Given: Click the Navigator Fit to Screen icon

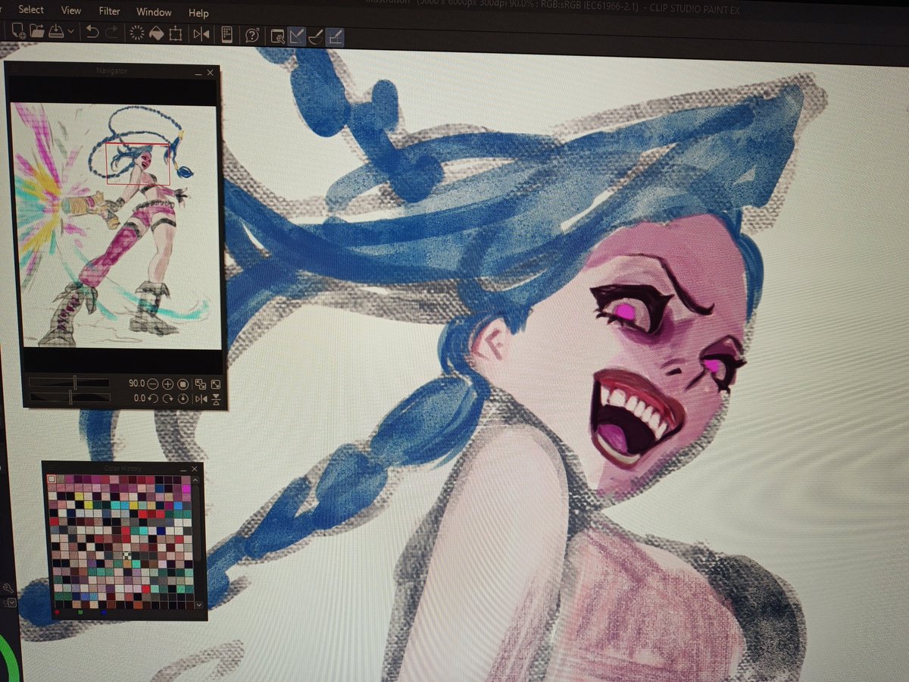Looking at the screenshot, I should (201, 384).
